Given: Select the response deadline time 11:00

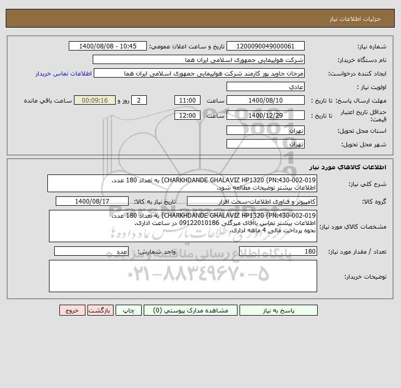Looking at the screenshot, I should pyautogui.click(x=187, y=101).
